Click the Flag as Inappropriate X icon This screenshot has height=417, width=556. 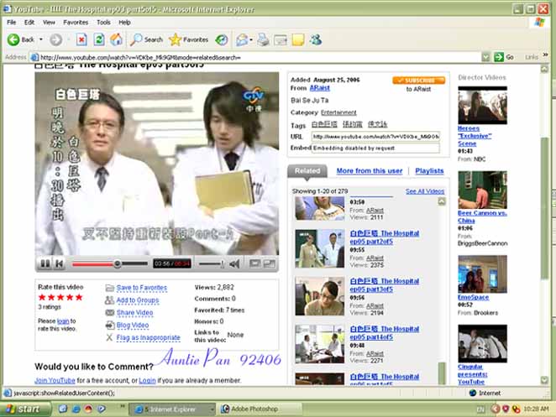[109, 337]
